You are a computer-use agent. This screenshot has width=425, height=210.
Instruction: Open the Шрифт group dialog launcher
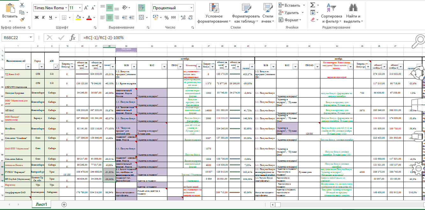tap(96, 27)
